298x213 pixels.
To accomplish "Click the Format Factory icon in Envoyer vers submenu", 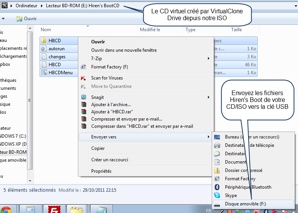I will point(217,179).
